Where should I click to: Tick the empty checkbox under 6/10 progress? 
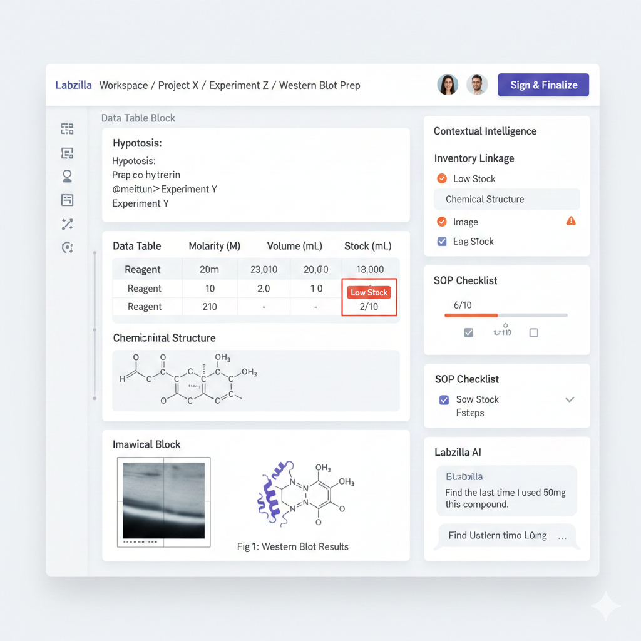point(533,332)
